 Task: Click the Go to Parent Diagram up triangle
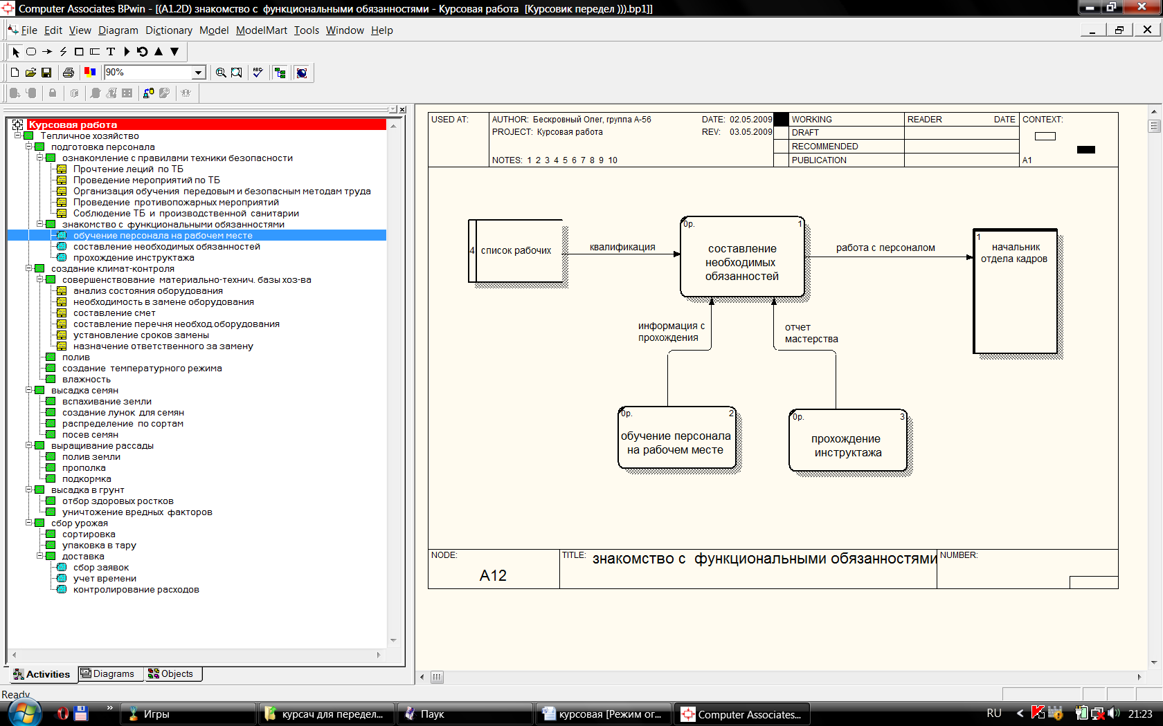coord(159,52)
